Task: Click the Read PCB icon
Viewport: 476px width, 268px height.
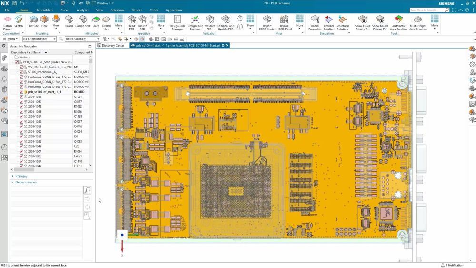Action: [x=131, y=23]
